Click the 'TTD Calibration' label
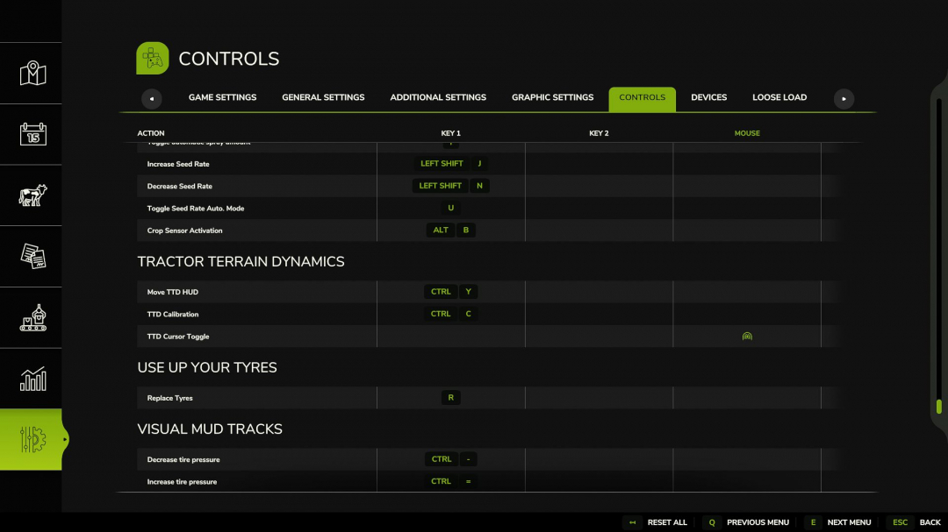Viewport: 948px width, 532px height. 172,315
